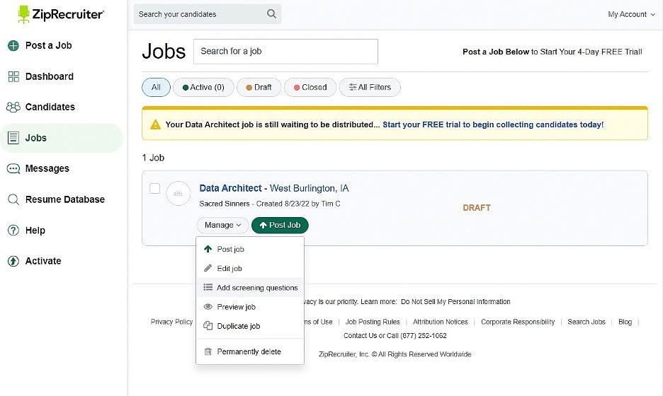Select Permanently delete in Manage menu

(x=249, y=351)
